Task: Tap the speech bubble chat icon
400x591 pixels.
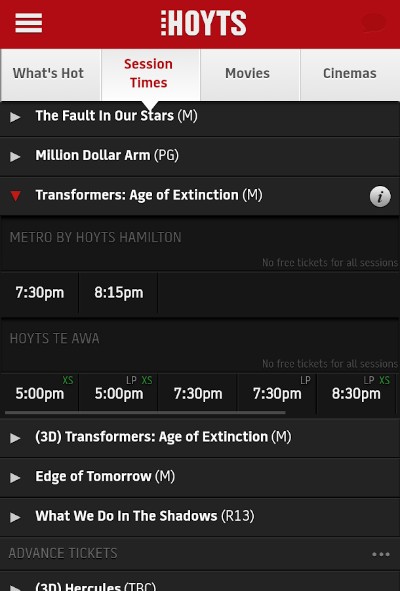Action: pos(374,23)
